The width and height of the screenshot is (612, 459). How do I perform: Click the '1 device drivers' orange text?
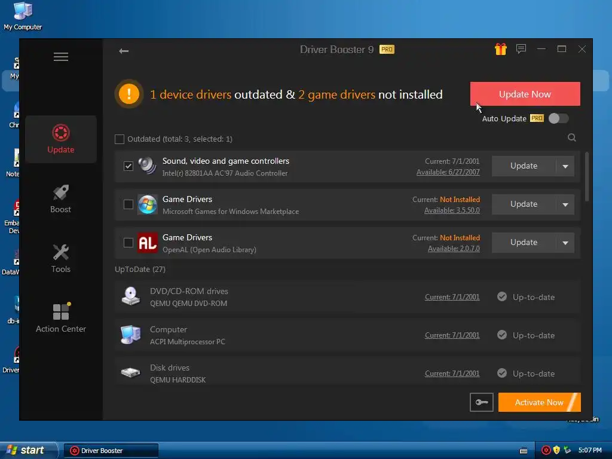coord(191,94)
